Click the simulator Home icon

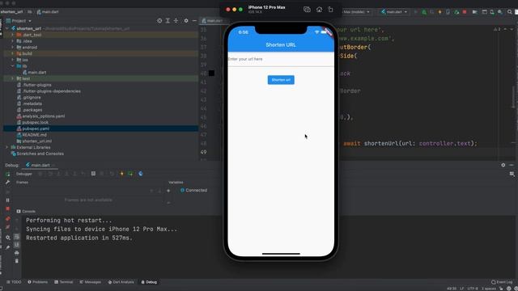pos(319,10)
